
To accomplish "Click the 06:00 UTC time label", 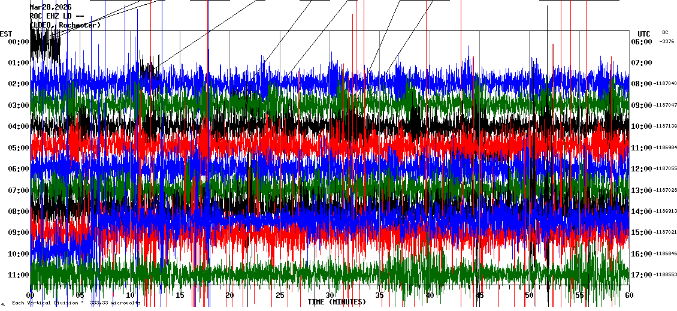I will point(642,41).
